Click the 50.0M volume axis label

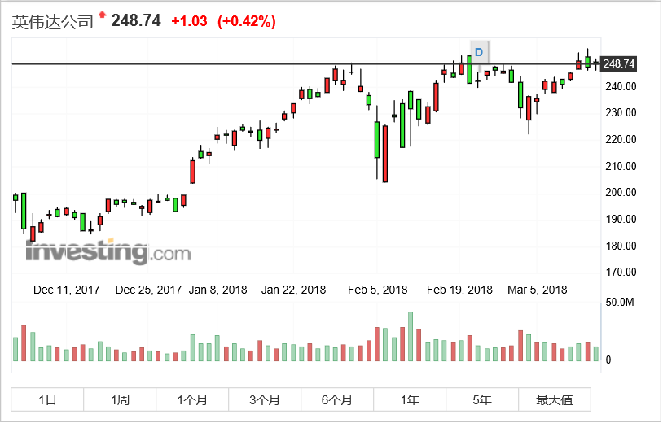point(621,302)
